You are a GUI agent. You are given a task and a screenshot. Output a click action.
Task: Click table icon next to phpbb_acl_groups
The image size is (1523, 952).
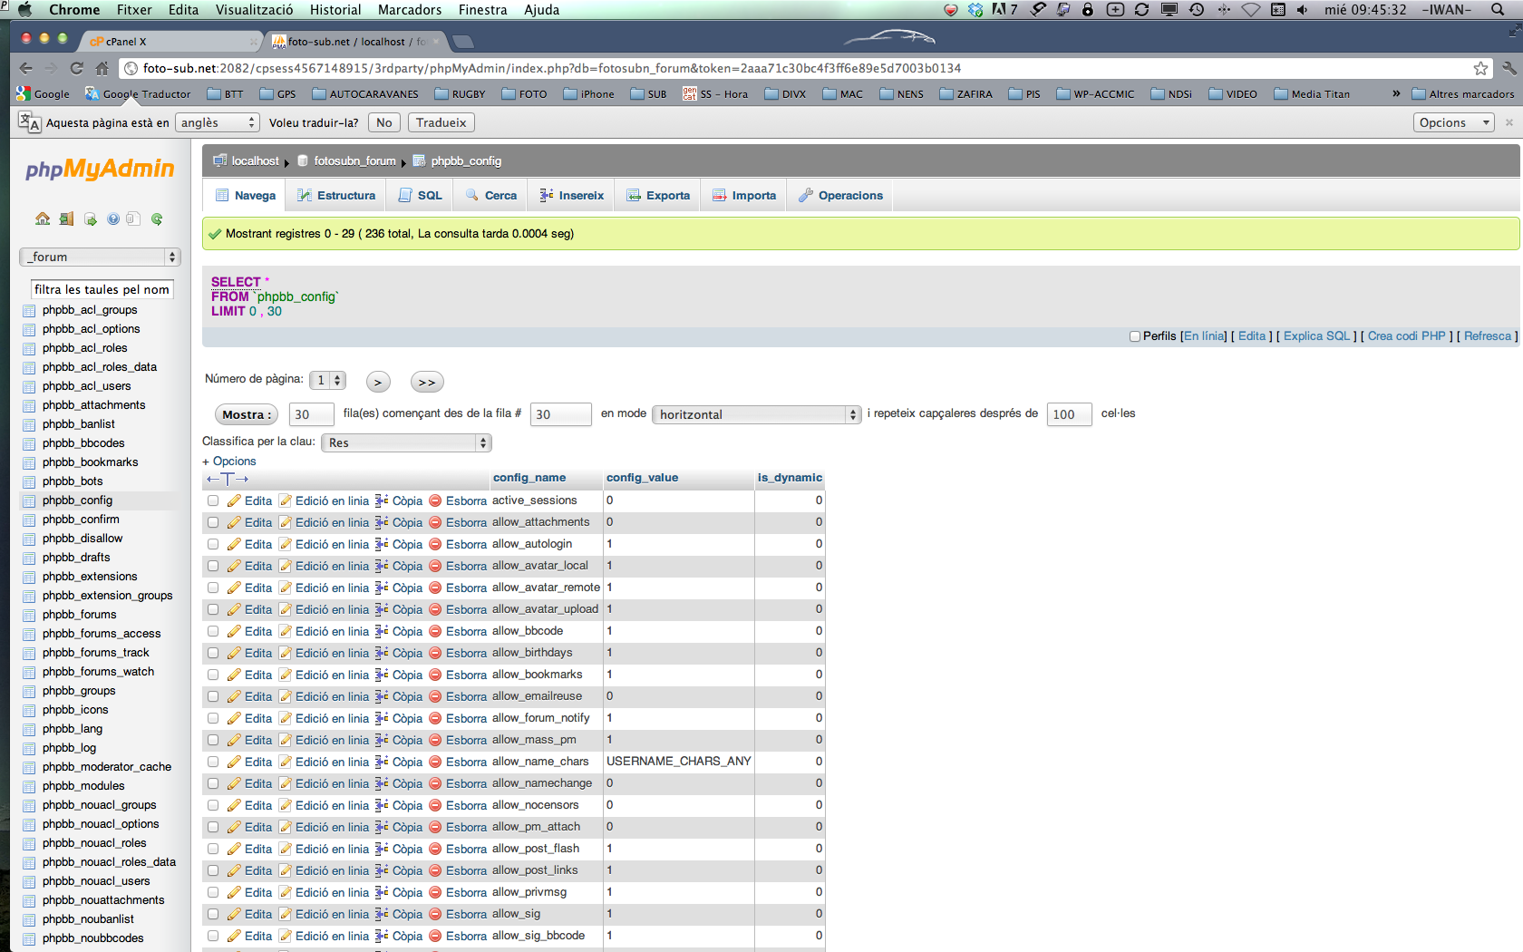pos(30,310)
